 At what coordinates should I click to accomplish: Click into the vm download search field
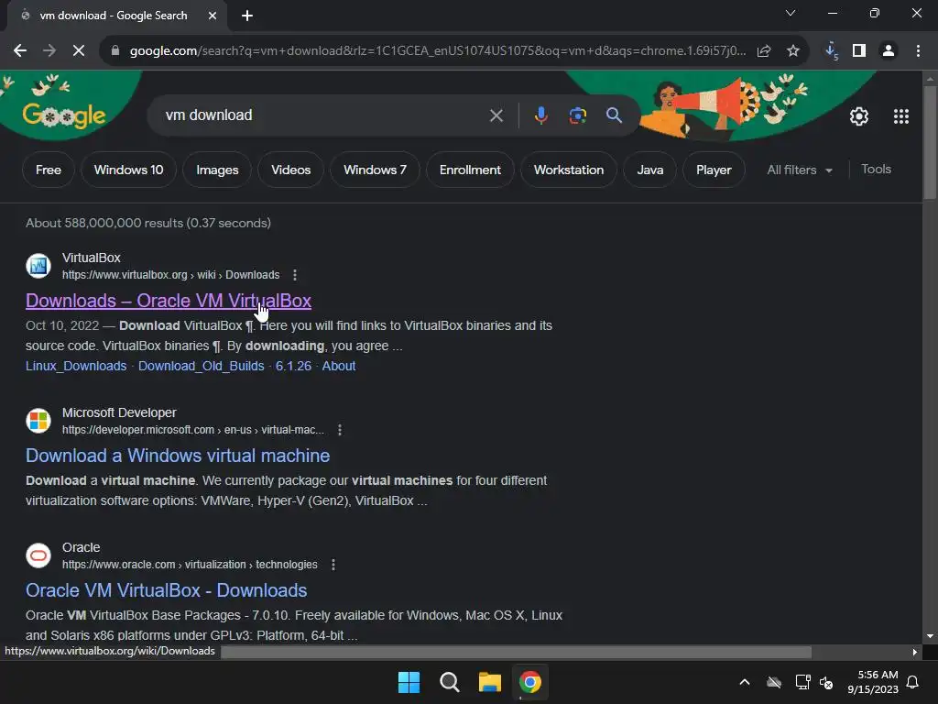point(323,115)
